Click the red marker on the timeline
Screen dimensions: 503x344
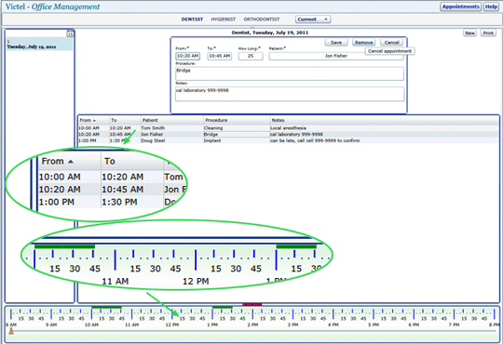point(252,304)
